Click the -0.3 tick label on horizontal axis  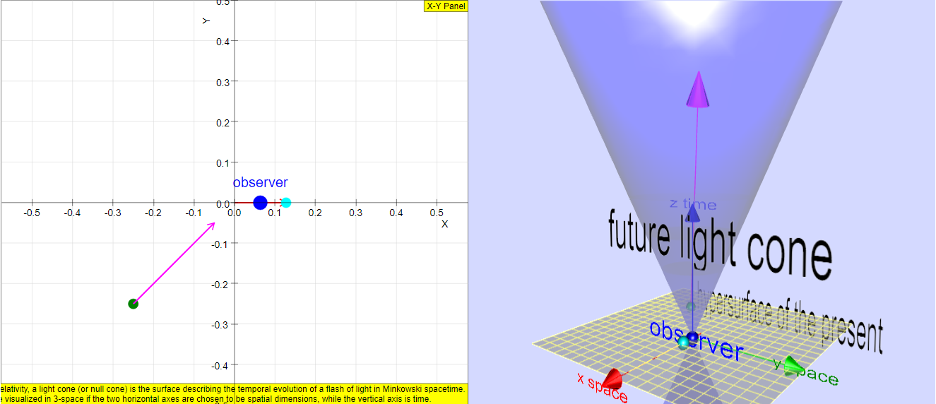click(x=112, y=213)
